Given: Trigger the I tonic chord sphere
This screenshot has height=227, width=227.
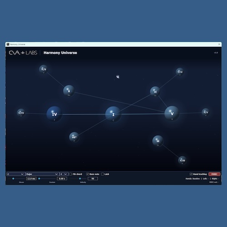Looking at the screenshot, I should (113, 114).
